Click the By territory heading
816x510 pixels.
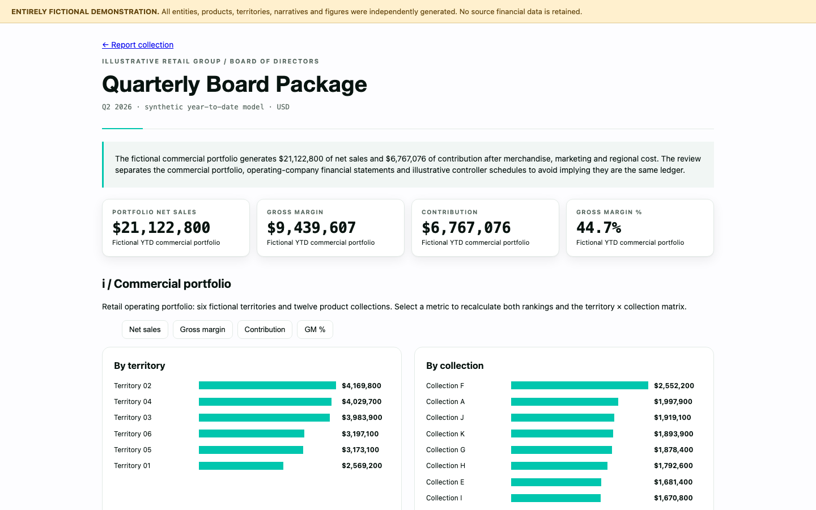[x=139, y=365]
